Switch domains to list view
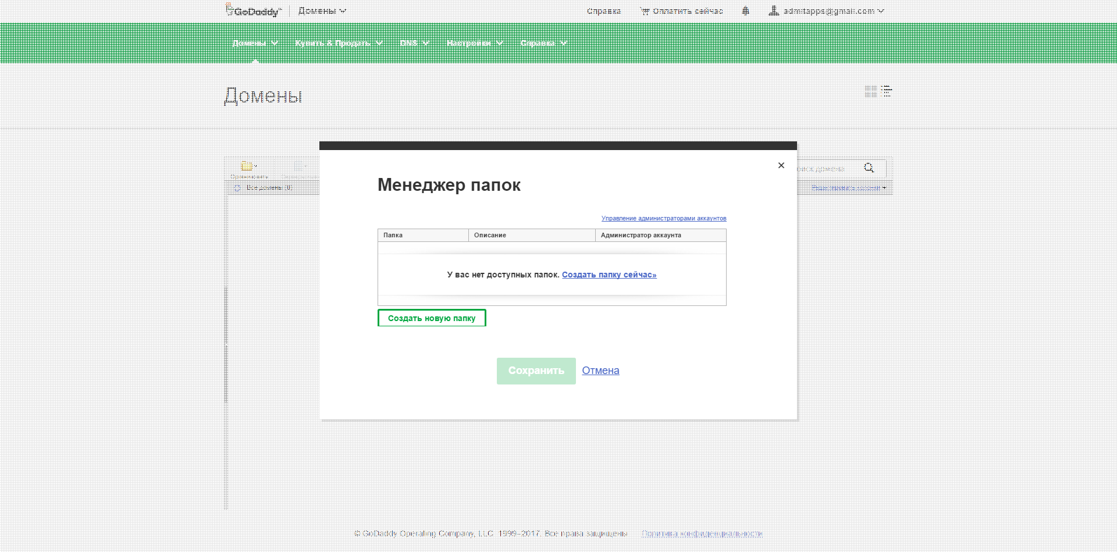 (x=886, y=91)
